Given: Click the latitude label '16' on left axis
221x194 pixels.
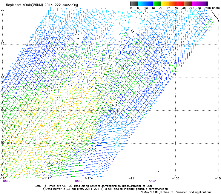Looking at the screenshot, I should click(2, 77).
